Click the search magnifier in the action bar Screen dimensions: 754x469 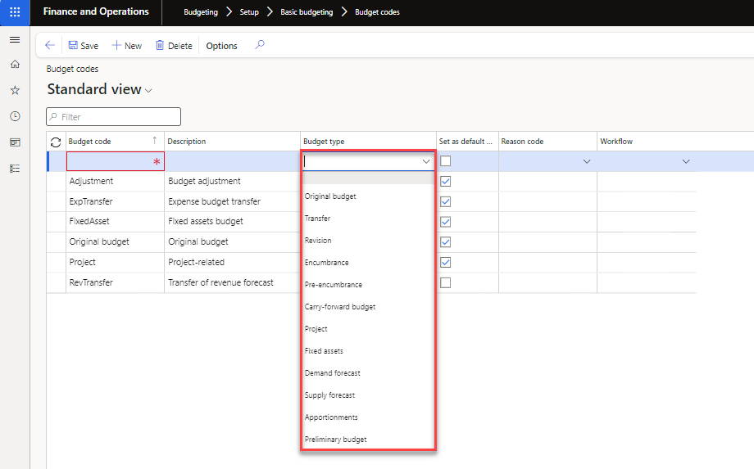coord(260,45)
